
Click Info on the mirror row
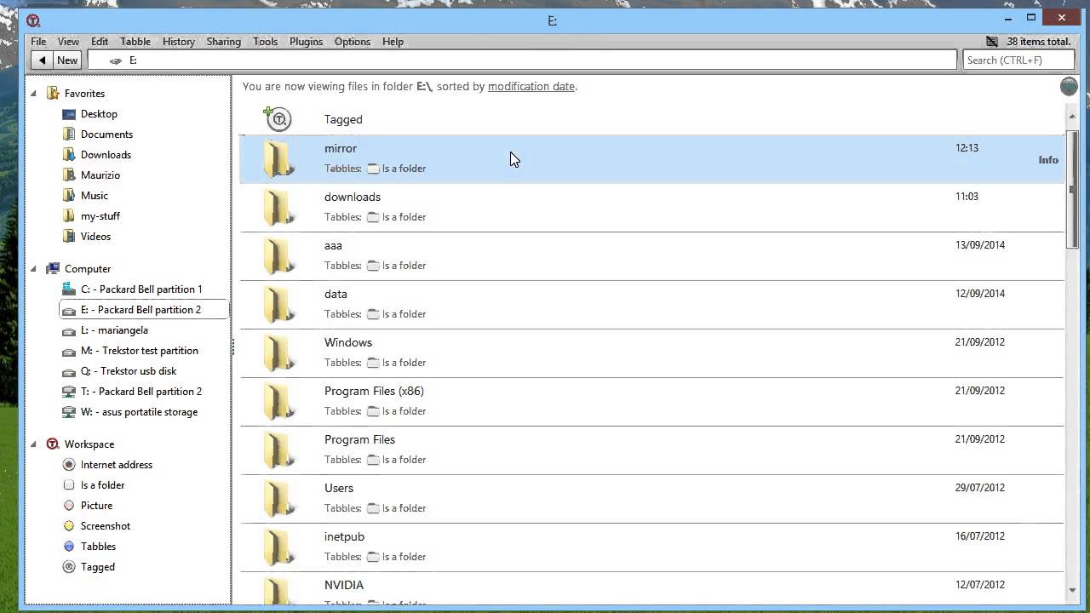pyautogui.click(x=1048, y=159)
